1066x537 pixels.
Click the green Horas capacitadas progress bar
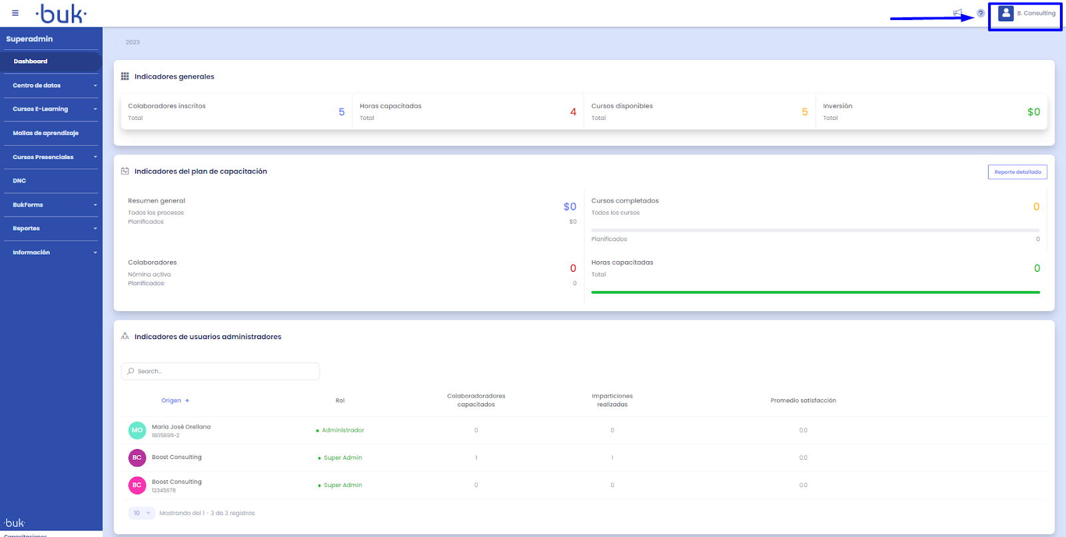tap(815, 292)
